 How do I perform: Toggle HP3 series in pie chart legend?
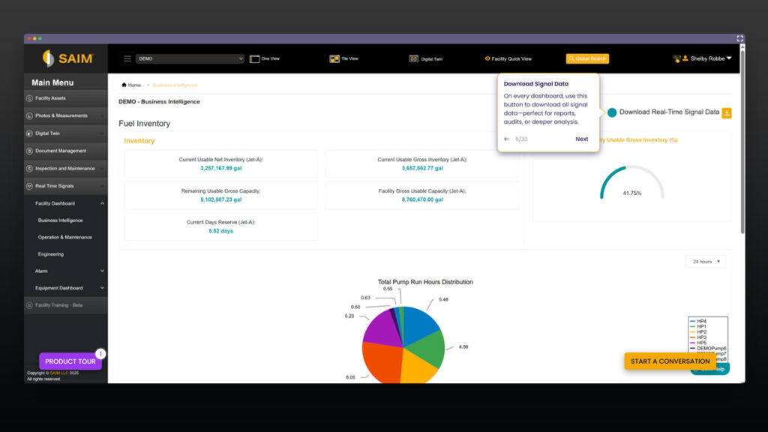click(700, 337)
